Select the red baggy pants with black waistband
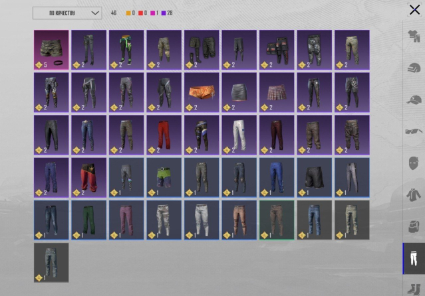This screenshot has width=425, height=296. 89,177
